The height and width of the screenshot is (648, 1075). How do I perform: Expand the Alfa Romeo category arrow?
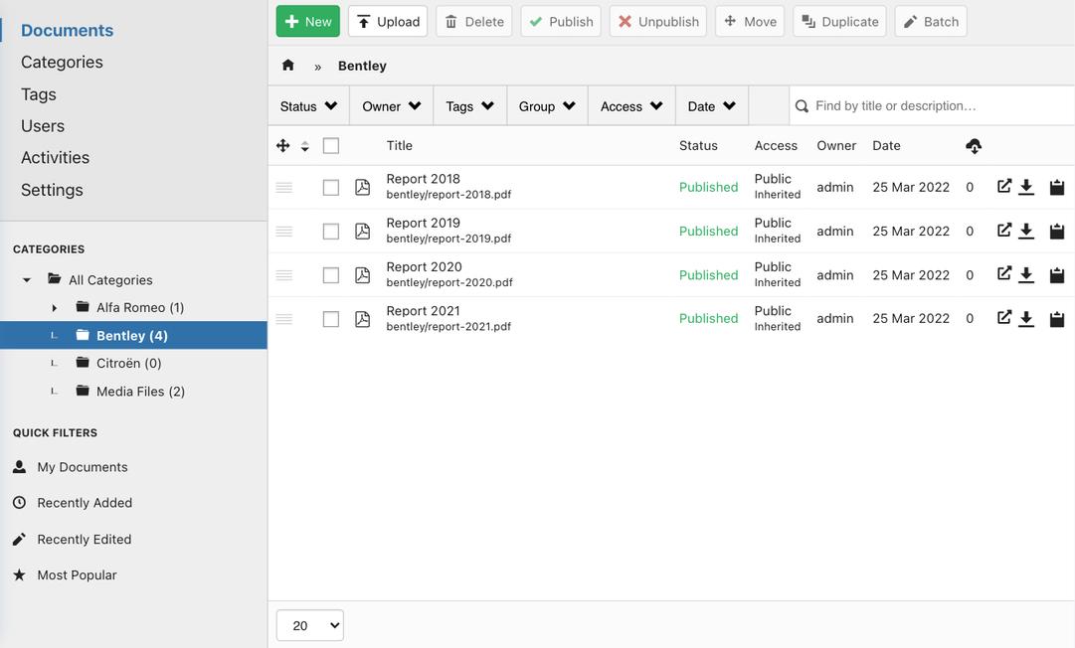pyautogui.click(x=54, y=307)
